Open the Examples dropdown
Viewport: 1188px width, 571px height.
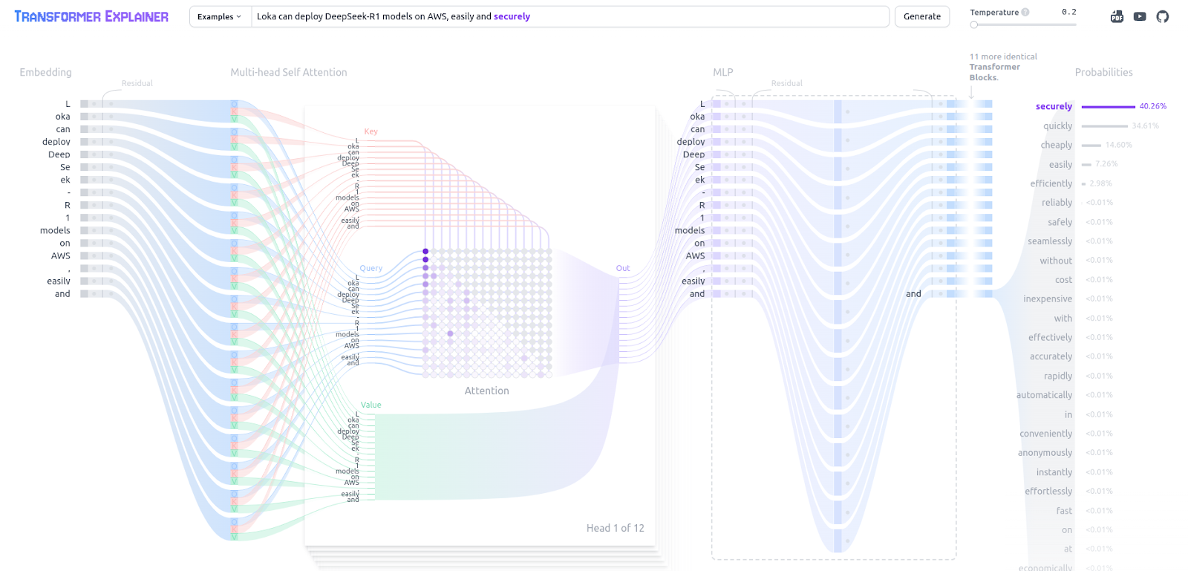[220, 16]
